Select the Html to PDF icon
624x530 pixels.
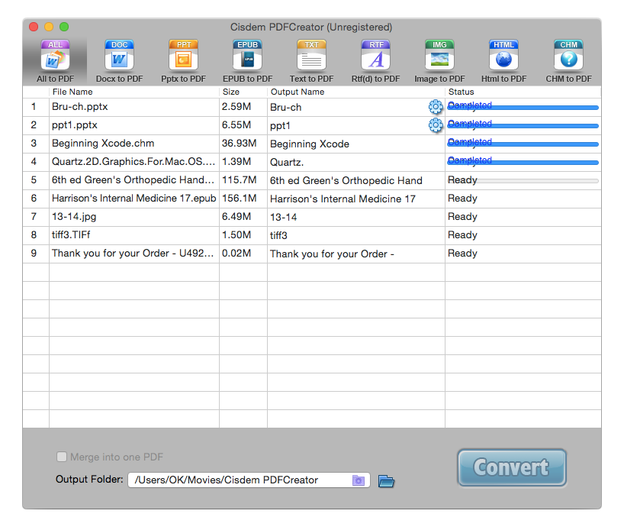503,61
